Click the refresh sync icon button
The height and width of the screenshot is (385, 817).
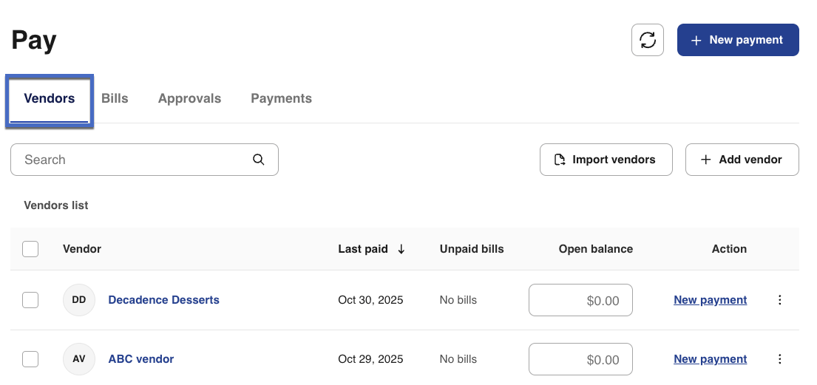(648, 40)
